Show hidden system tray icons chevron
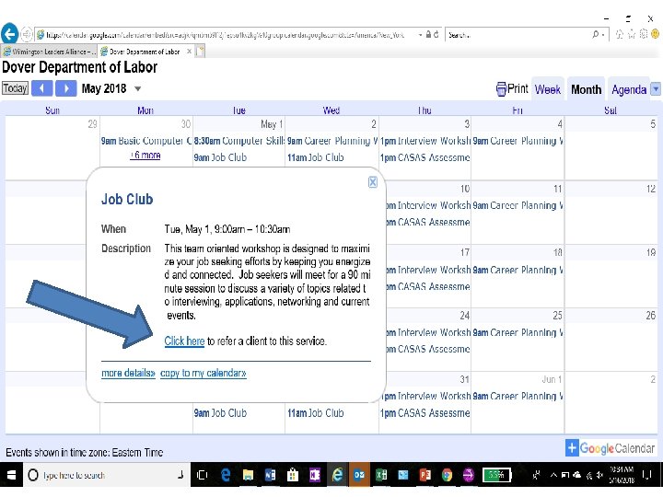 [553, 475]
